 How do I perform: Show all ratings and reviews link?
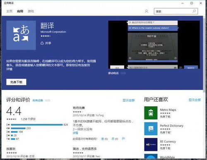129,100
